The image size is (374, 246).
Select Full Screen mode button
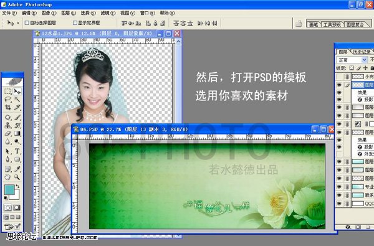pos(18,217)
